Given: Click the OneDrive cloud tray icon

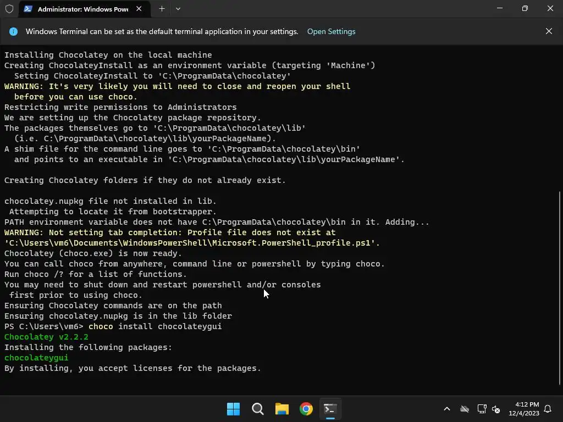Looking at the screenshot, I should (465, 409).
